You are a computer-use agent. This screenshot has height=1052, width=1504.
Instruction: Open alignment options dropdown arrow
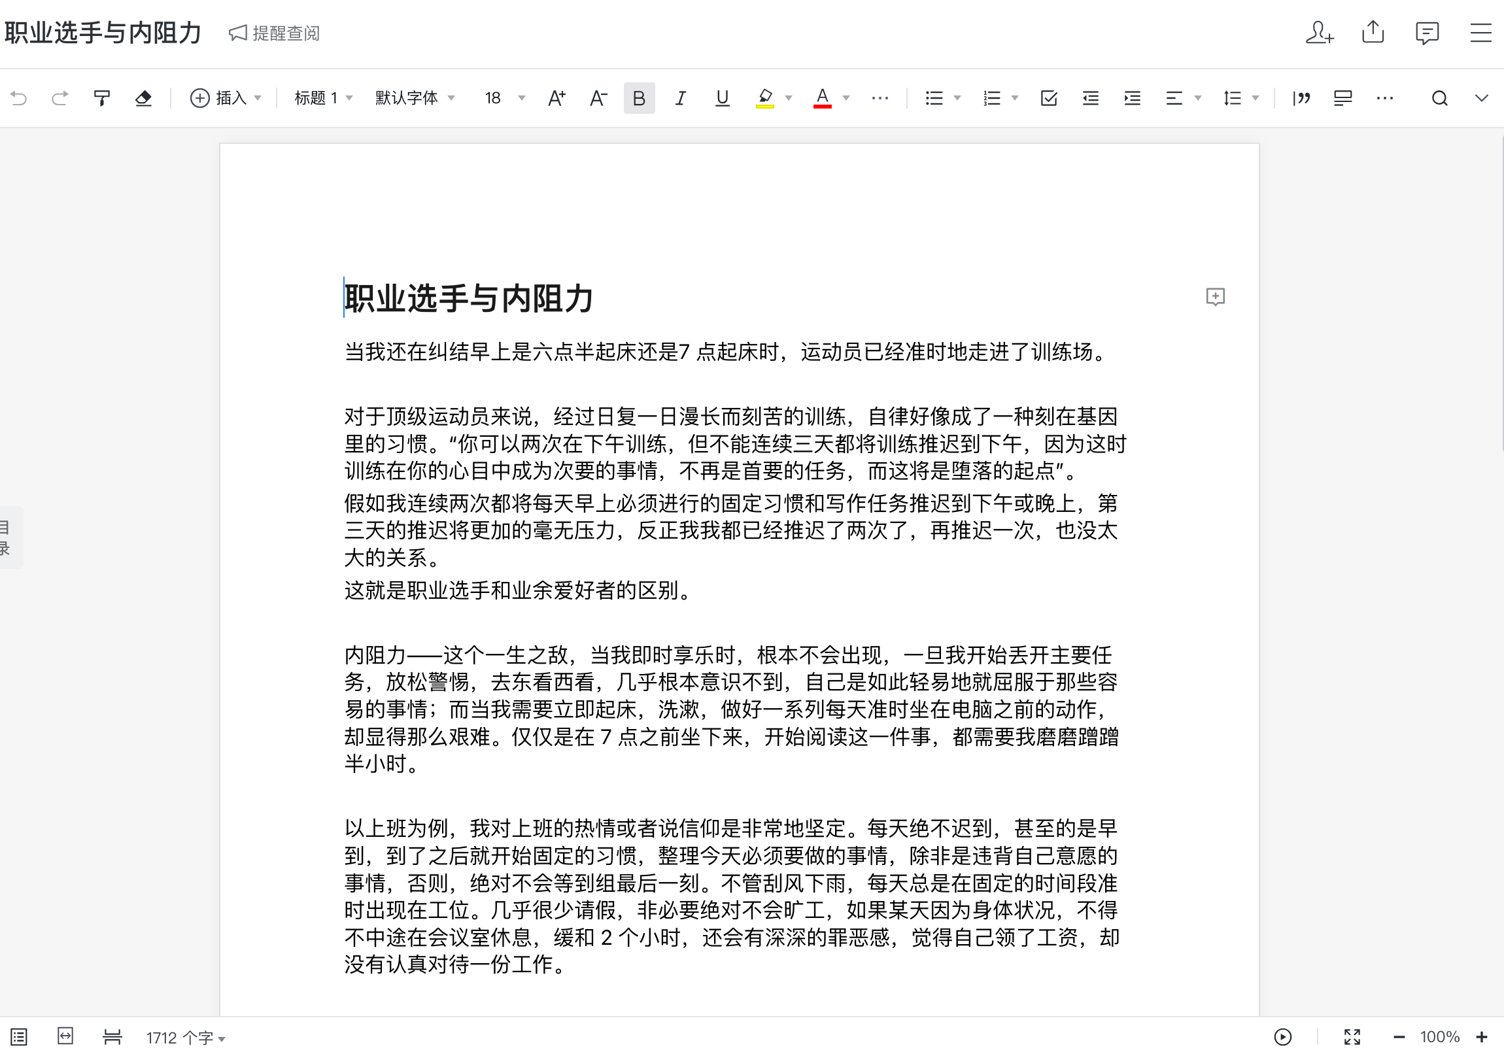pyautogui.click(x=1198, y=98)
